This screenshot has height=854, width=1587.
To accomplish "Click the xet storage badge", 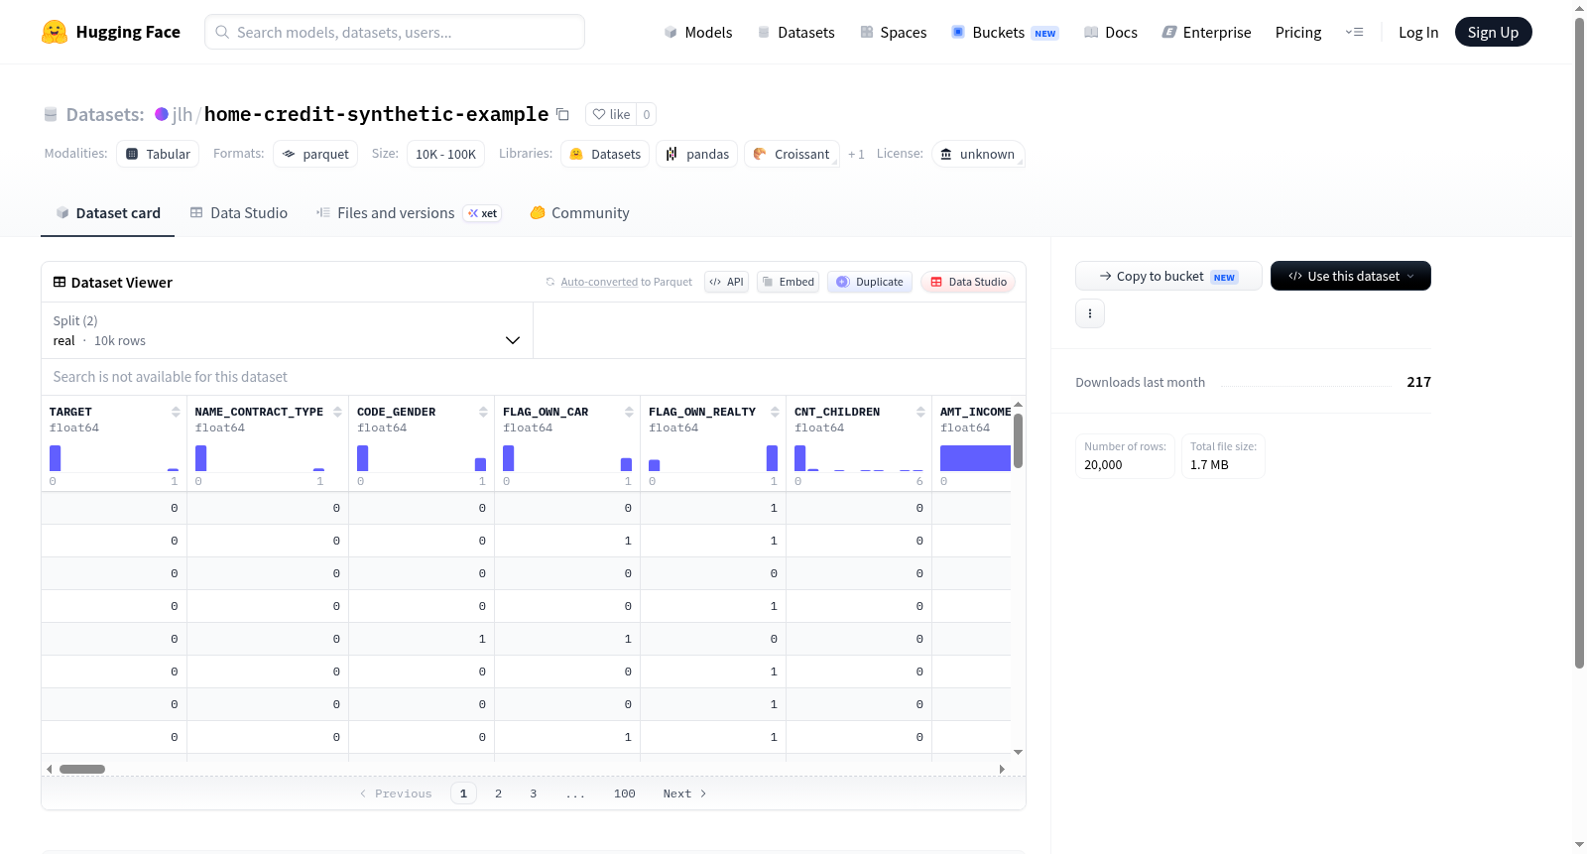I will point(483,213).
